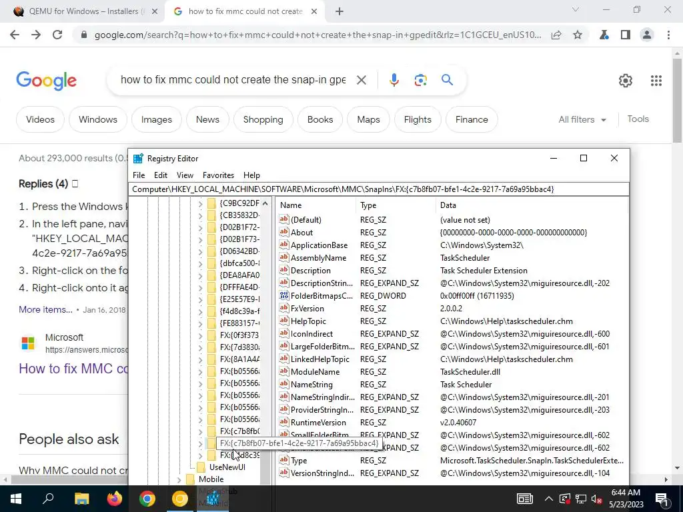
Task: Click the Google voice search microphone icon
Action: coord(394,80)
